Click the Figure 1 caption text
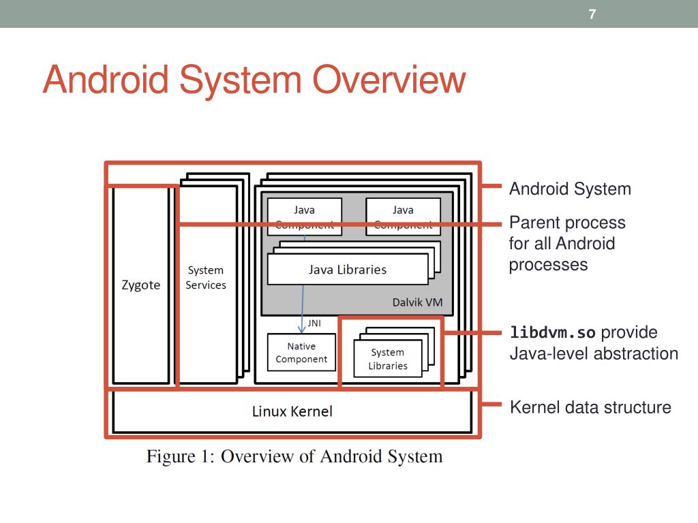 click(x=294, y=457)
